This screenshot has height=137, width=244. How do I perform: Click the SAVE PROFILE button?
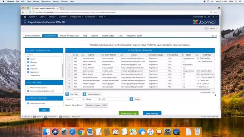pyautogui.click(x=152, y=113)
